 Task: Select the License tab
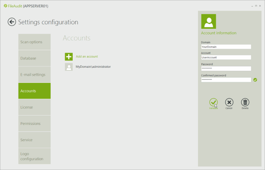tap(34, 107)
